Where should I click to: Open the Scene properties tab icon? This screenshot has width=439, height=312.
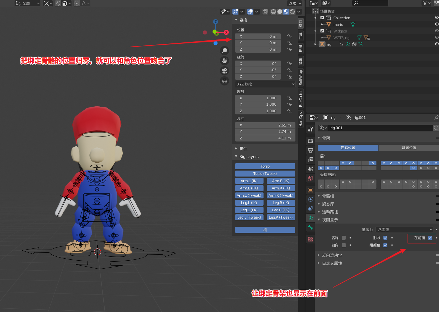coord(311,169)
